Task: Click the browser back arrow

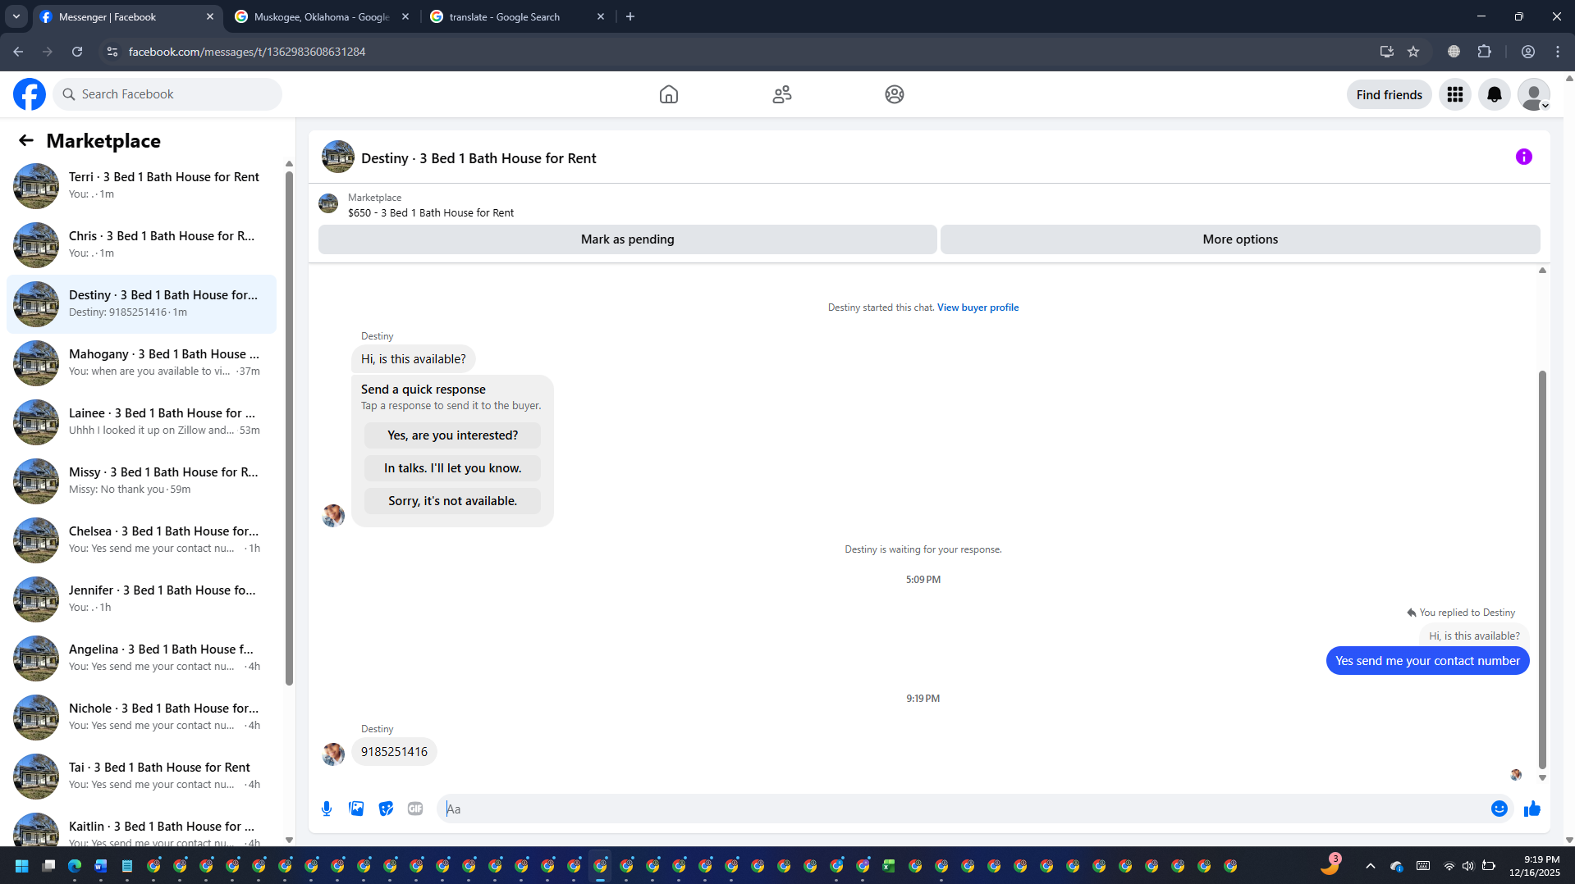Action: [18, 52]
